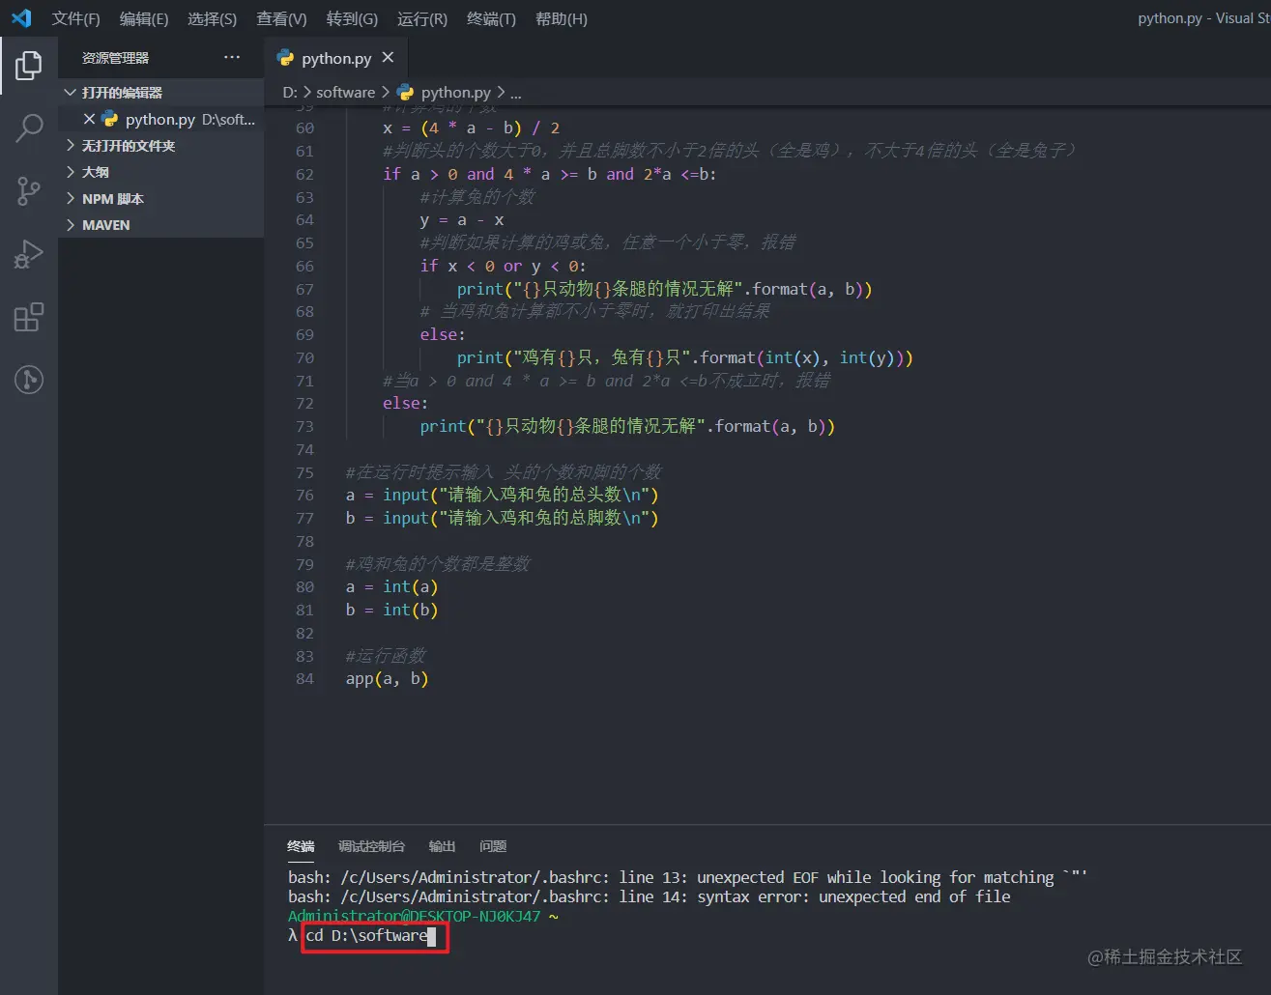Select the python.py editor tab

coord(335,58)
